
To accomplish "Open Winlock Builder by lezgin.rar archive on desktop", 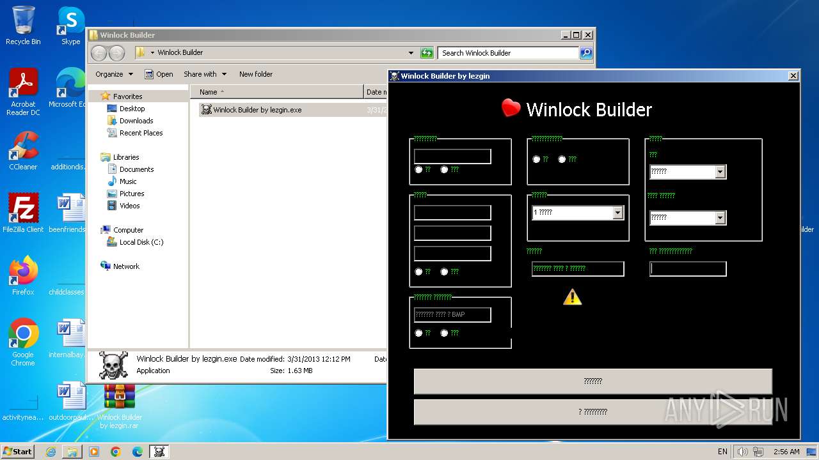I will [120, 406].
